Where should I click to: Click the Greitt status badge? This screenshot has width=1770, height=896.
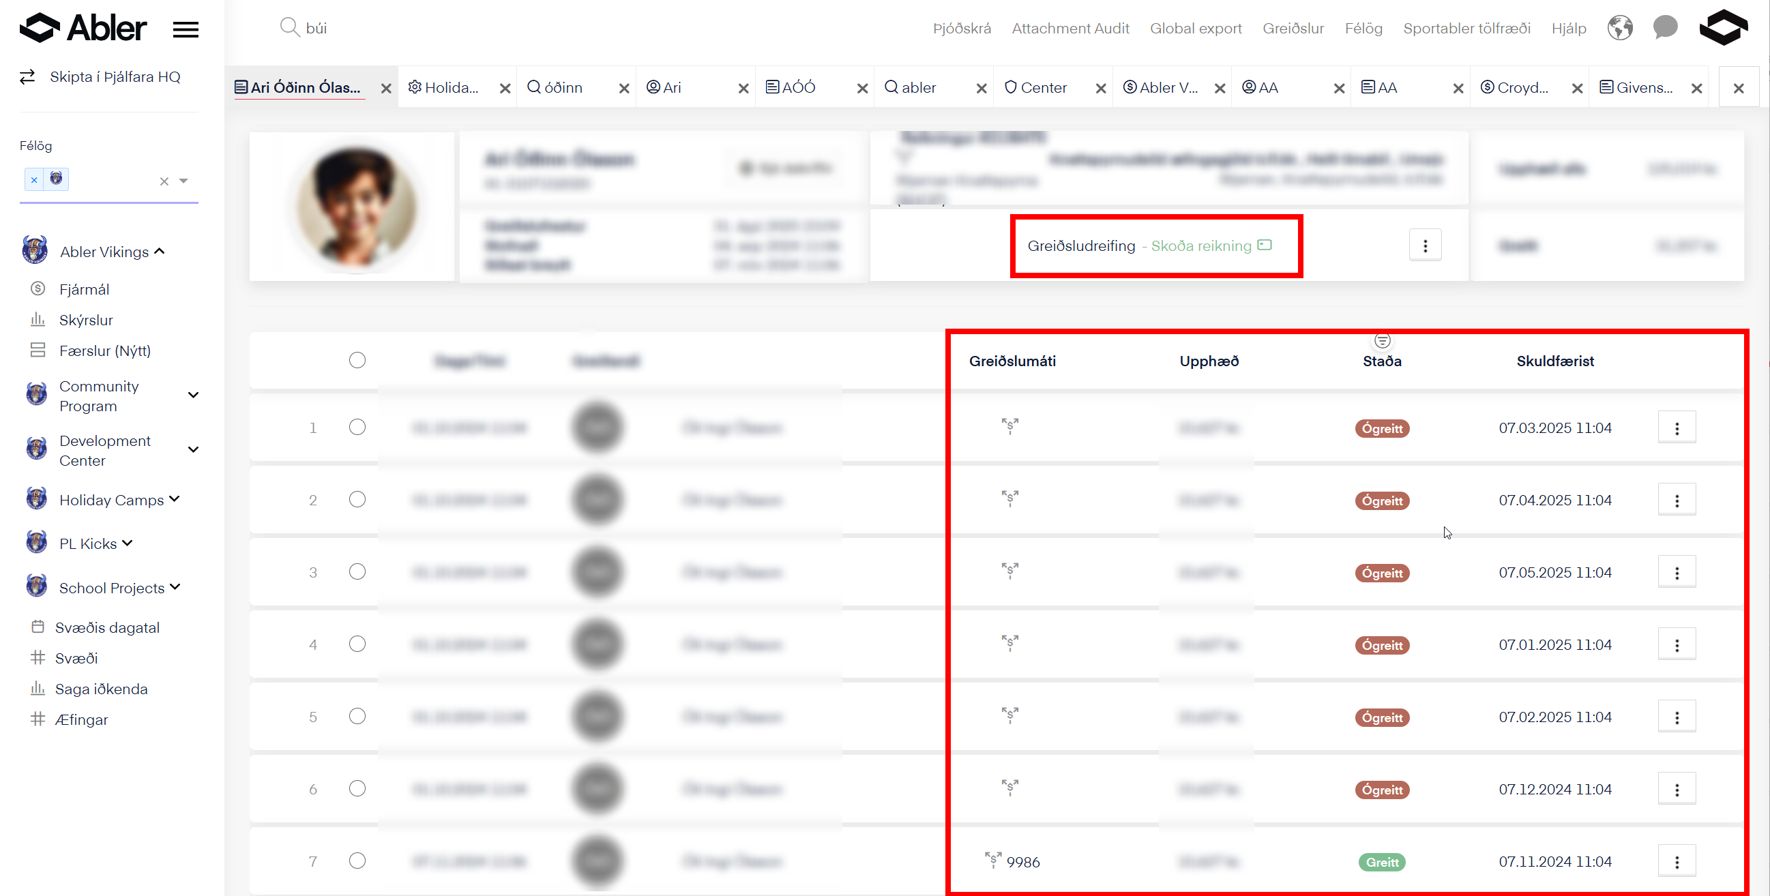pos(1382,862)
